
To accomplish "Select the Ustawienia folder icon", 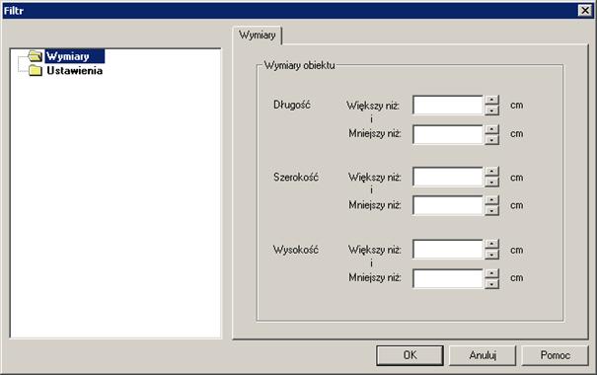I will (35, 70).
